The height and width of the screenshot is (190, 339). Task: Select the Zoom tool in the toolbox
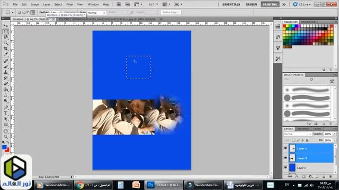pyautogui.click(x=6, y=137)
